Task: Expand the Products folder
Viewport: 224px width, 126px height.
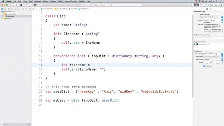Action: coord(3,19)
